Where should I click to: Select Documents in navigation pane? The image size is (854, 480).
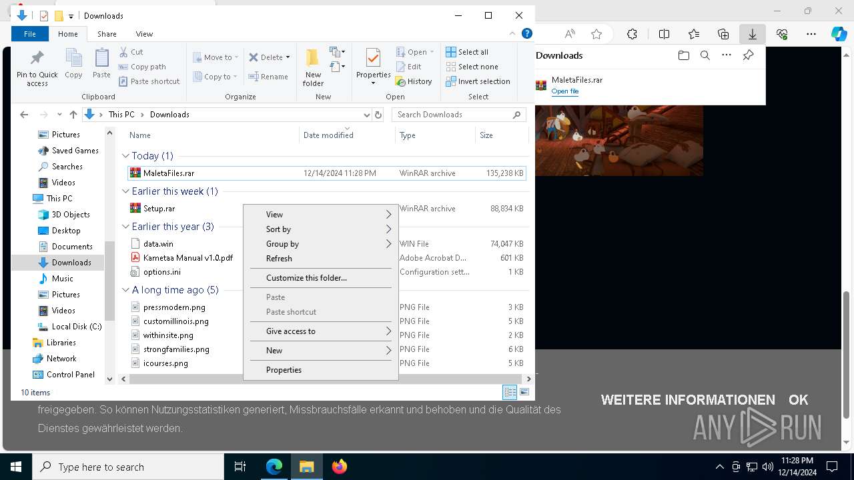point(72,247)
